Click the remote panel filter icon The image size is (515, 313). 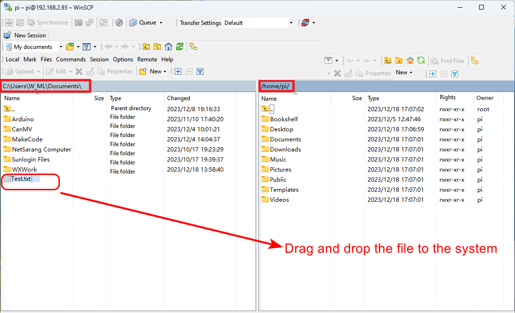click(x=328, y=60)
